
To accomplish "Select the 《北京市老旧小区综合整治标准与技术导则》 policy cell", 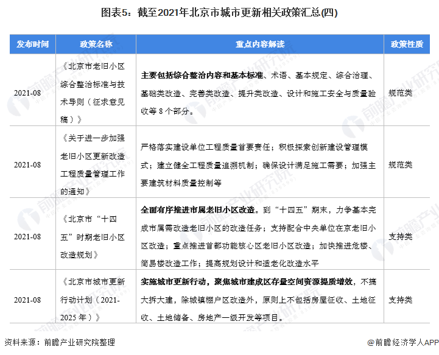I will click(x=96, y=90).
